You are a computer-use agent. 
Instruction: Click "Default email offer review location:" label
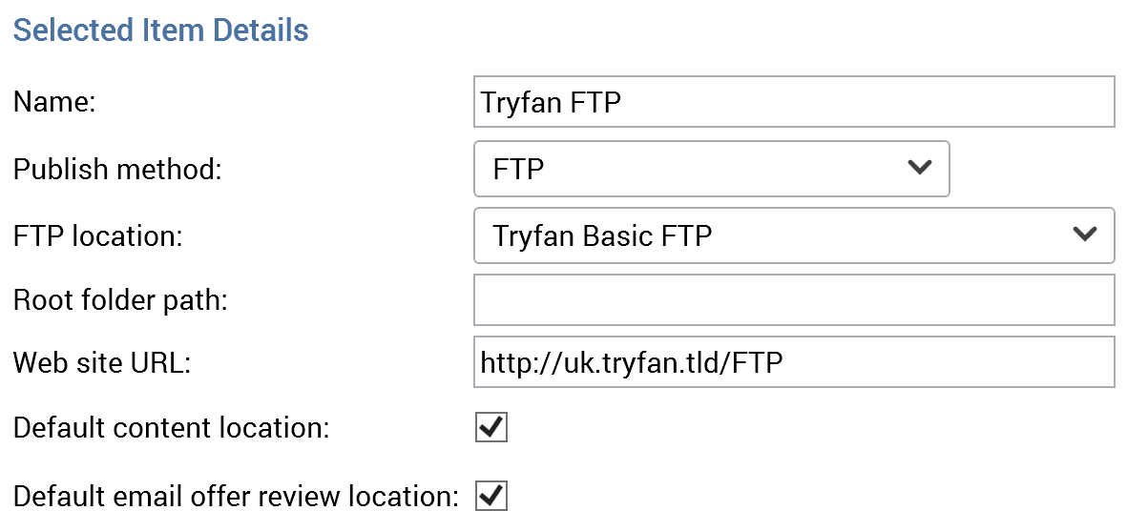click(x=236, y=497)
